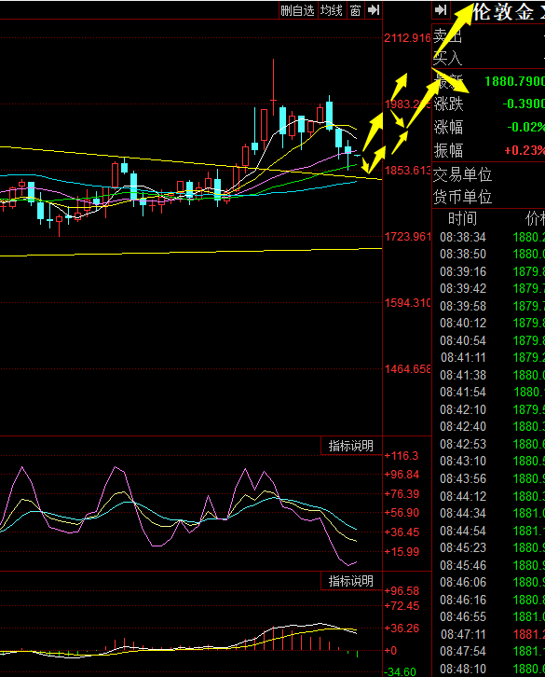Viewport: 545px width, 677px height.
Task: Click the 振幅 value +0.23%
Action: tap(525, 150)
